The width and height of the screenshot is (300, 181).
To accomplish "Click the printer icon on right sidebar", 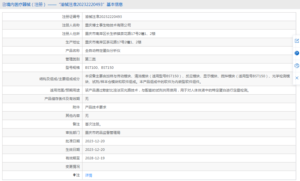I will pyautogui.click(x=297, y=66).
